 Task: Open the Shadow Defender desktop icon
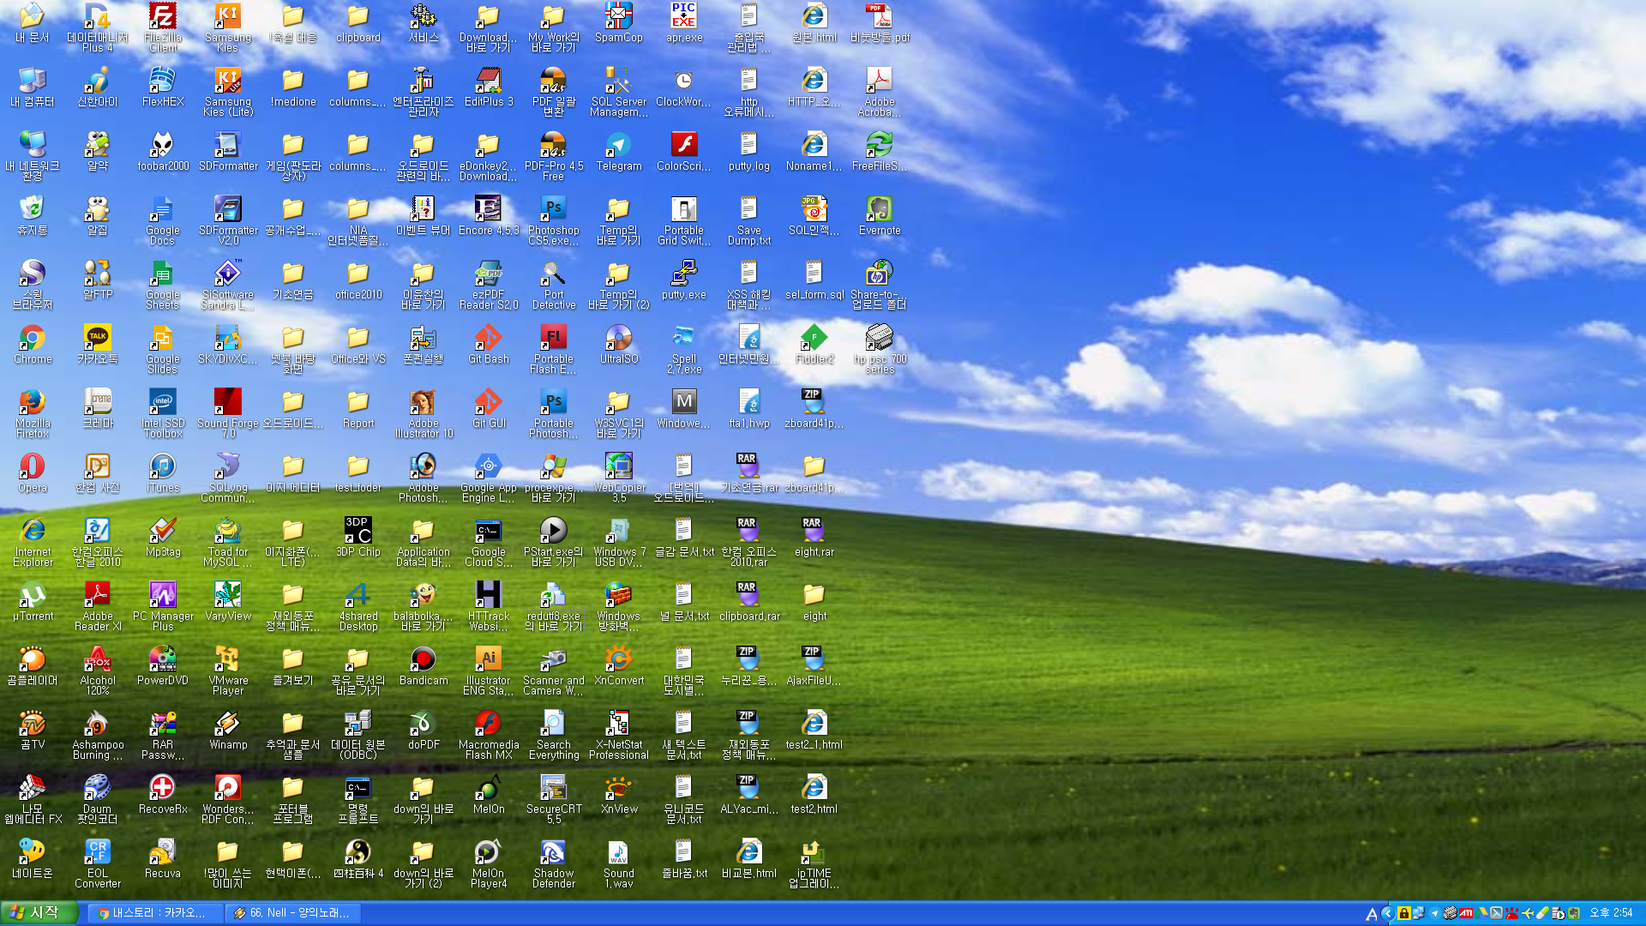(x=554, y=863)
